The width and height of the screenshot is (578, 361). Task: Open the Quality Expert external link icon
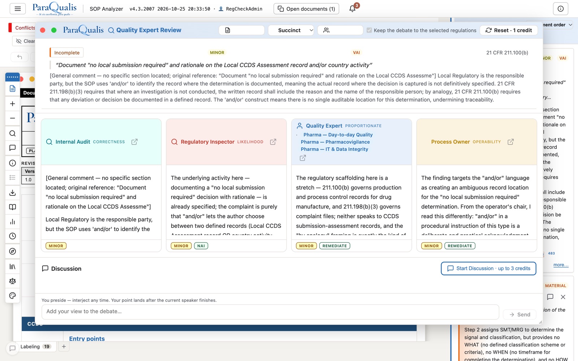coord(303,158)
